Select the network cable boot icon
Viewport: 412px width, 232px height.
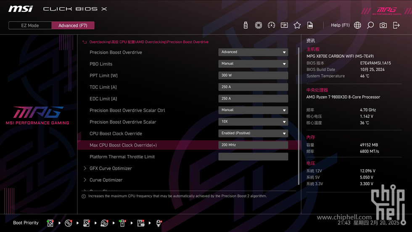click(x=159, y=223)
